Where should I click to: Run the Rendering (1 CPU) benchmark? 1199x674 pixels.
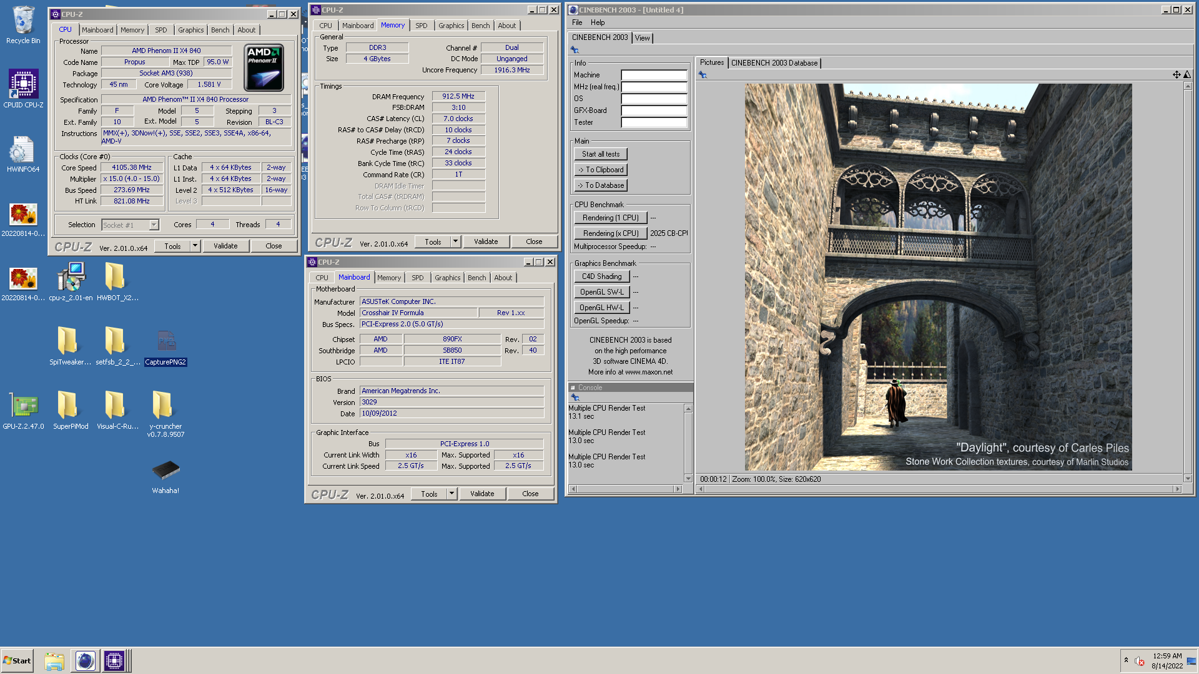pyautogui.click(x=611, y=218)
